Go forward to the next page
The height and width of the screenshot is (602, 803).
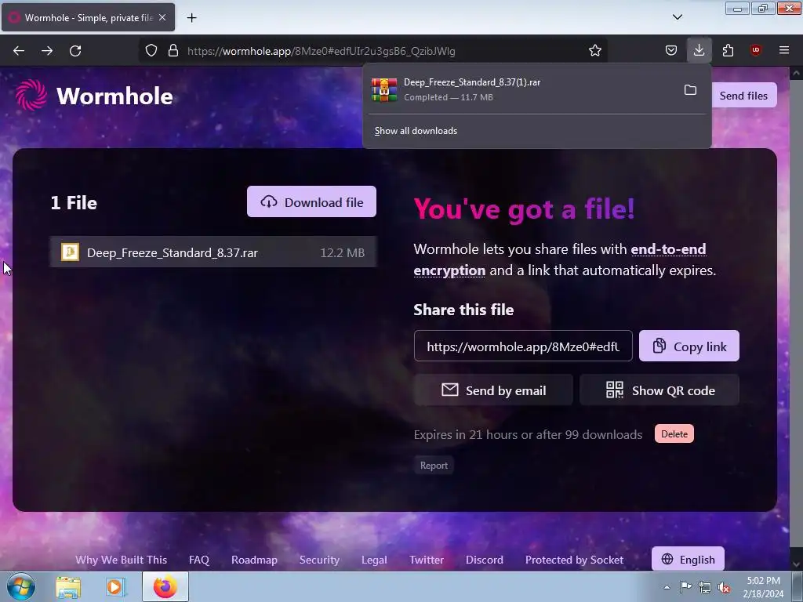click(47, 51)
